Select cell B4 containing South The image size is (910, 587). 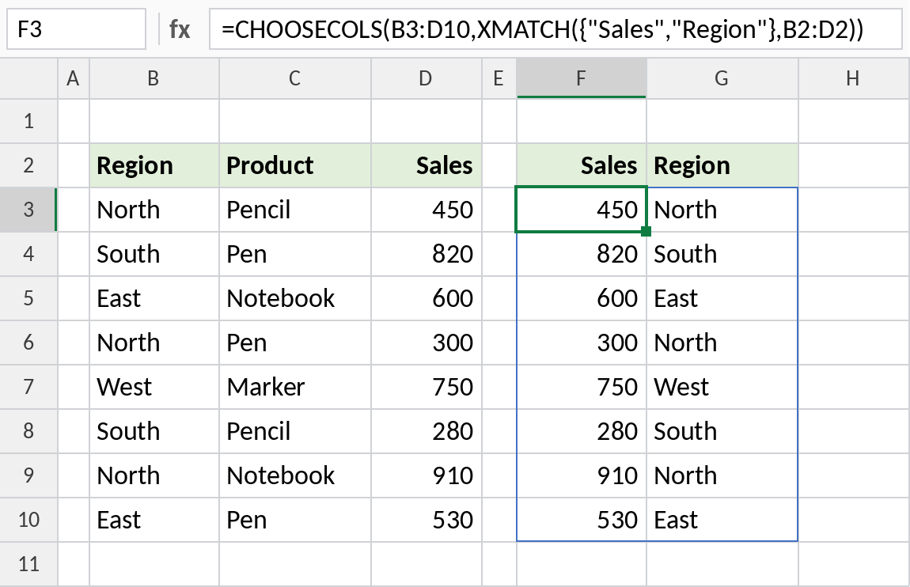154,254
